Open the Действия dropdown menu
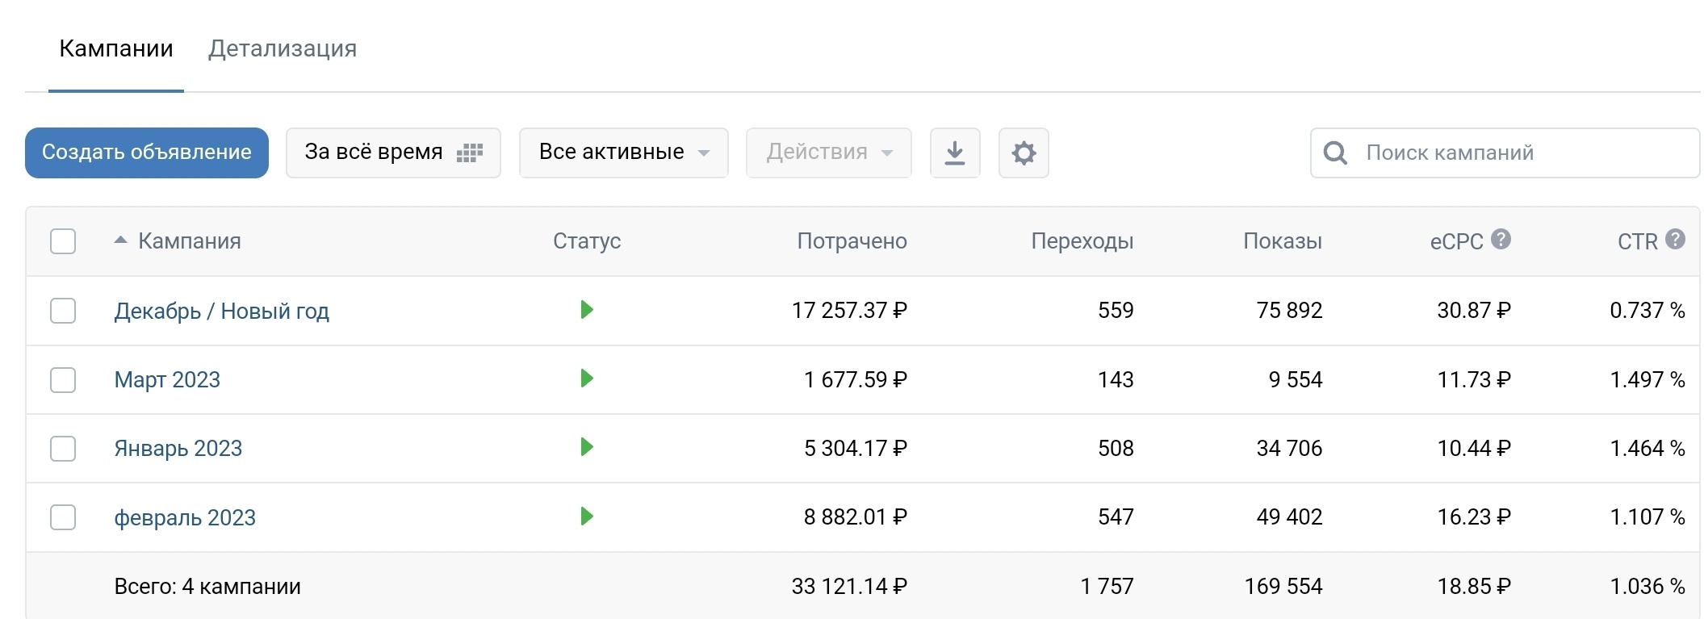 coord(828,153)
